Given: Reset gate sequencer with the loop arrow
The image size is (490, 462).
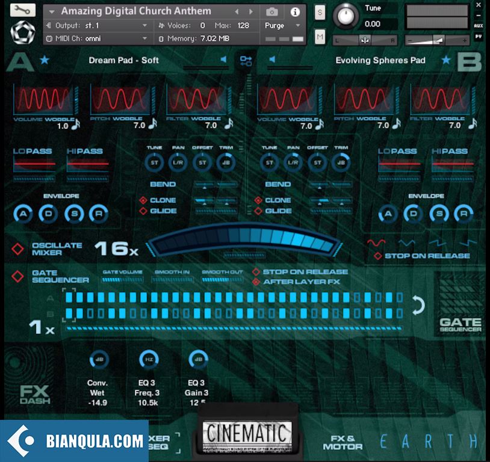Looking at the screenshot, I should tap(418, 305).
